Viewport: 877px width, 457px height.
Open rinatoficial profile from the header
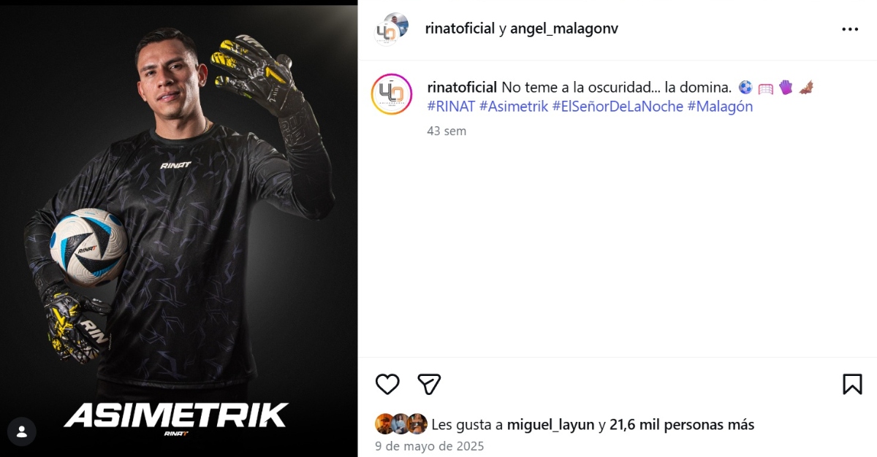(460, 28)
